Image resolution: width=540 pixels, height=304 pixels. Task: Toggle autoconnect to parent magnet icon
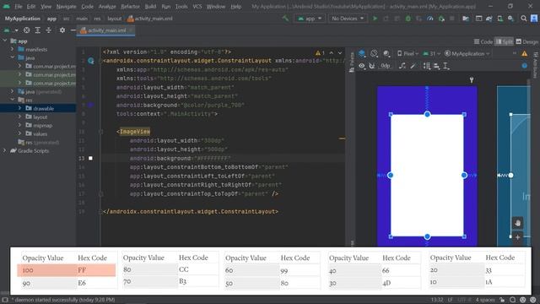click(x=372, y=66)
